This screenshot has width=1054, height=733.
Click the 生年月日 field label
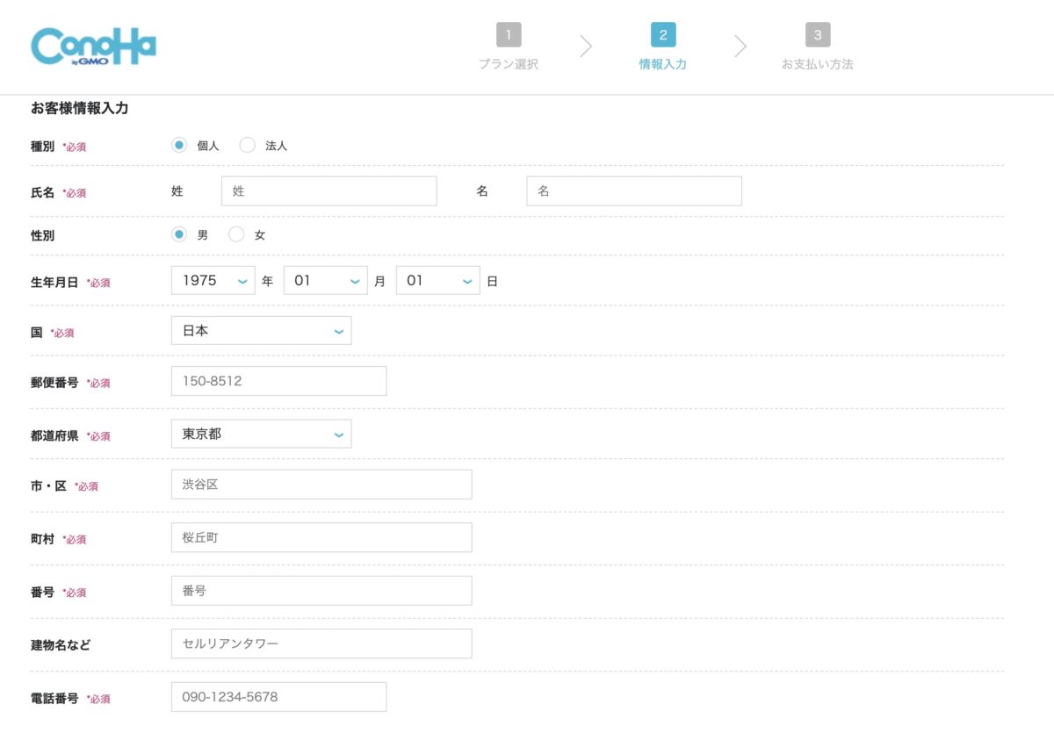pyautogui.click(x=54, y=282)
